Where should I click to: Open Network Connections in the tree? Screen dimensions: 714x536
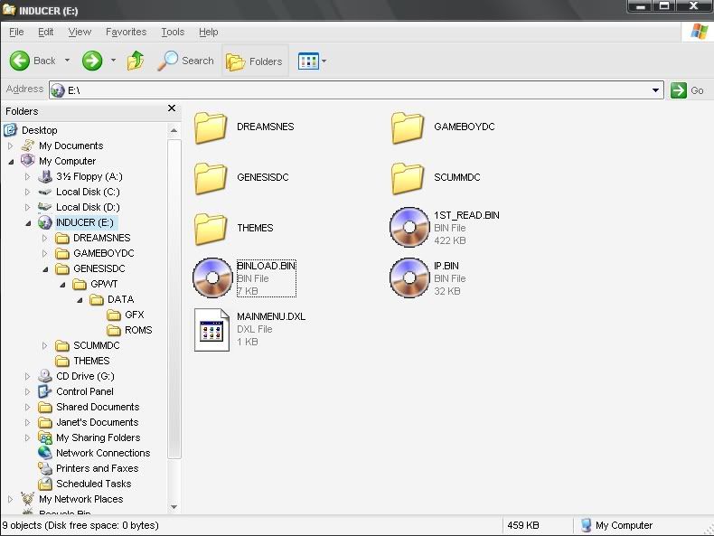(103, 453)
